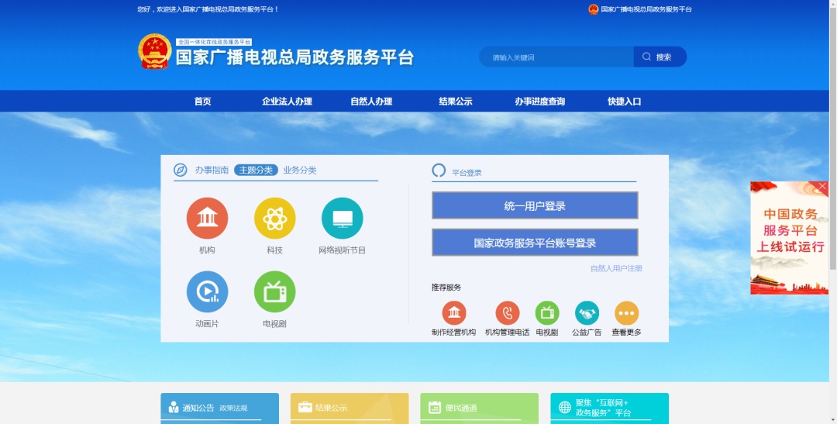Image resolution: width=837 pixels, height=424 pixels.
Task: Open recommended service 制作经营机构 icon
Action: point(453,313)
